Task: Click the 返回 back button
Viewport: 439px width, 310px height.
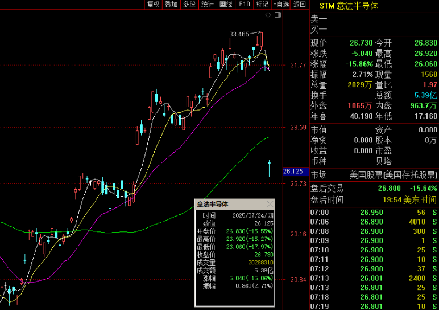Action: (299, 4)
